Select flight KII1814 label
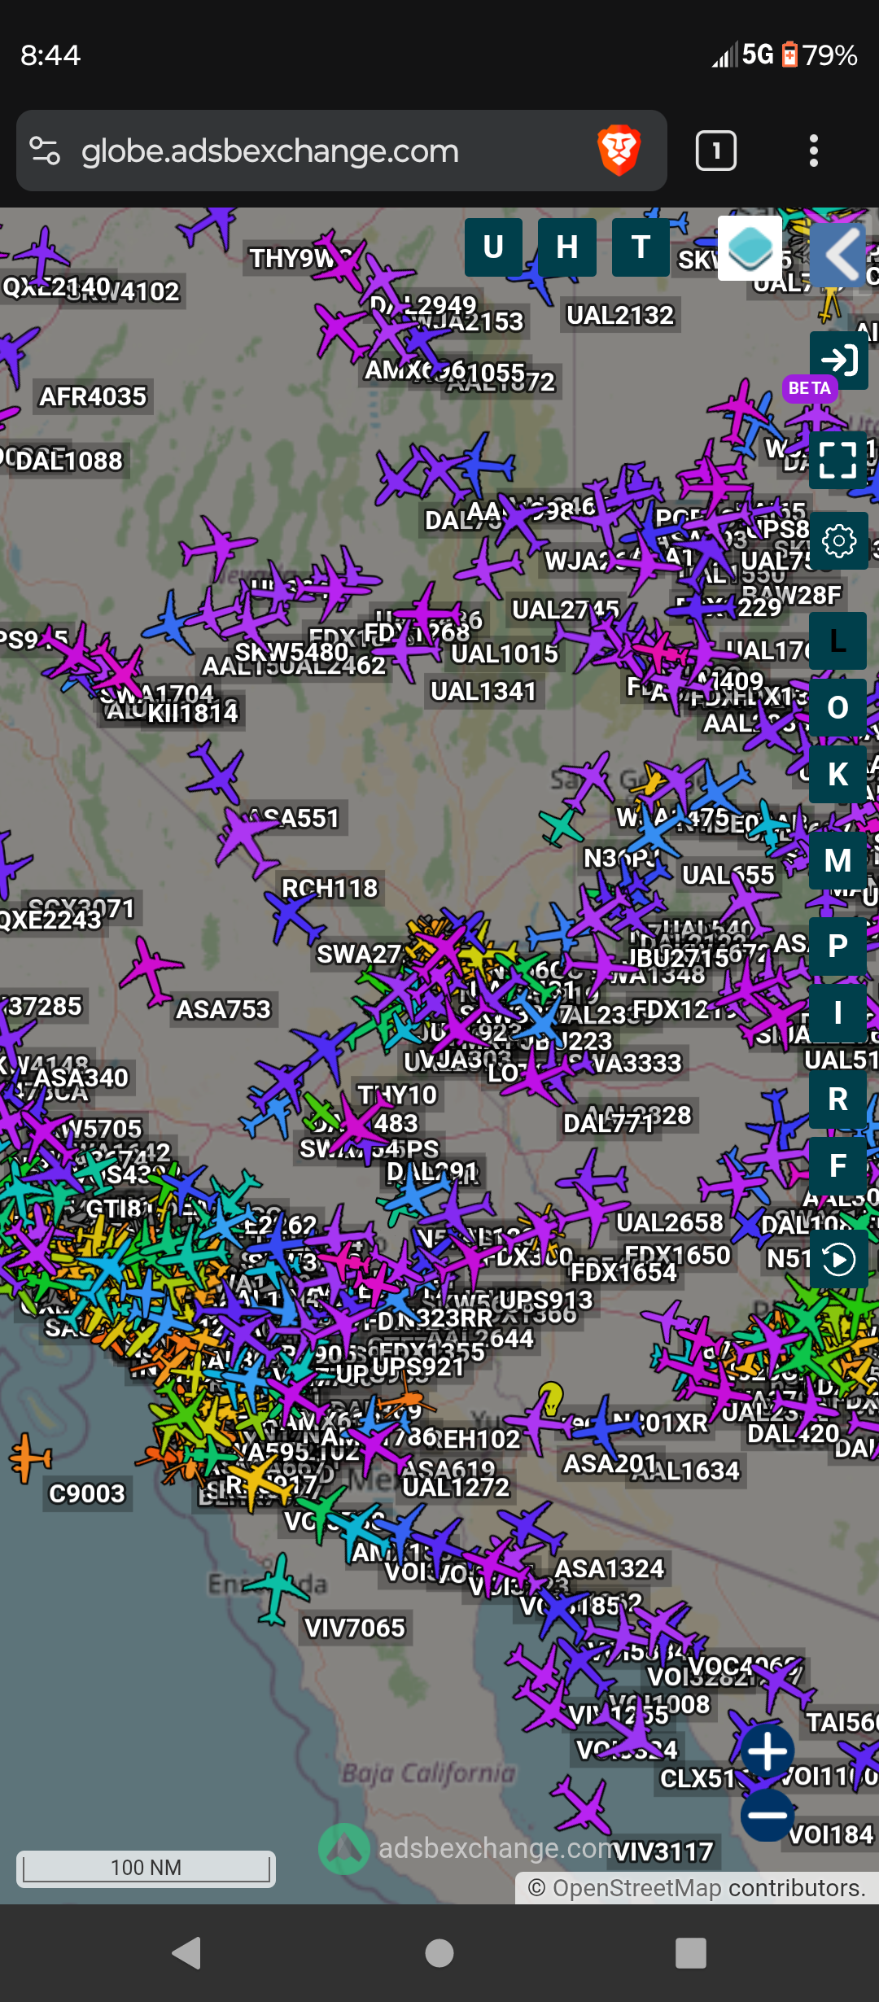Image resolution: width=879 pixels, height=2002 pixels. pyautogui.click(x=193, y=714)
